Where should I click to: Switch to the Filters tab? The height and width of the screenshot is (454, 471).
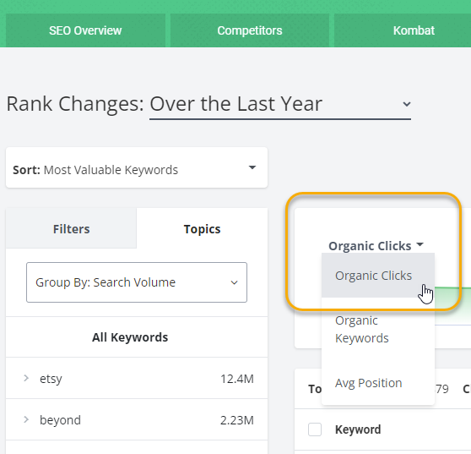[71, 228]
